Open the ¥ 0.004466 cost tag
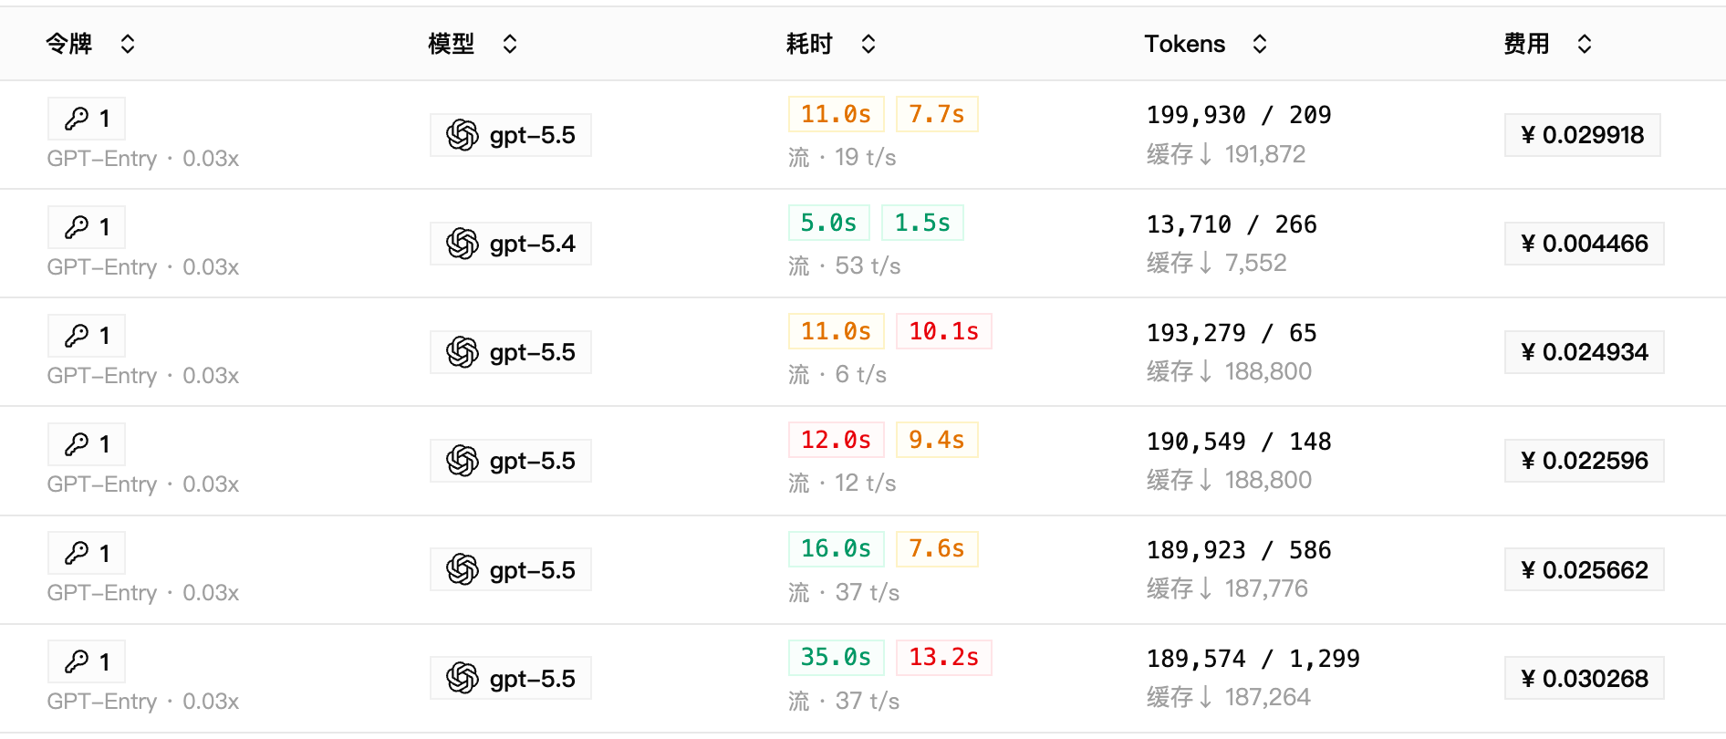Image resolution: width=1726 pixels, height=739 pixels. coord(1585,244)
